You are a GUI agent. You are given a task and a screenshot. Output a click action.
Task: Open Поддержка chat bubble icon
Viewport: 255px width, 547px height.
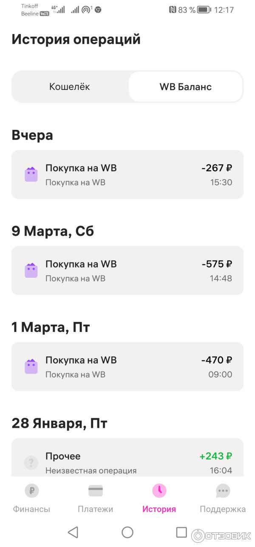click(223, 491)
